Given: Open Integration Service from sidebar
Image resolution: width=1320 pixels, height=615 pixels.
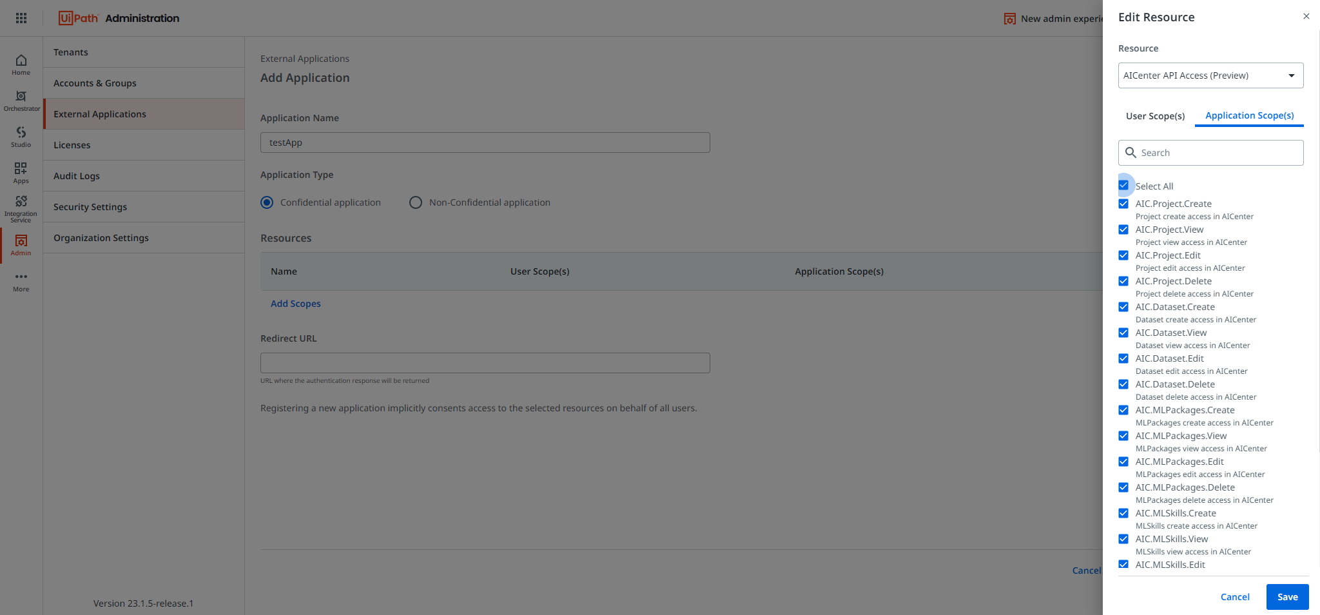Looking at the screenshot, I should 21,209.
